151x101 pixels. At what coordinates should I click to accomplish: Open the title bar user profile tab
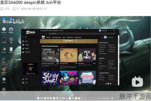coord(103,31)
